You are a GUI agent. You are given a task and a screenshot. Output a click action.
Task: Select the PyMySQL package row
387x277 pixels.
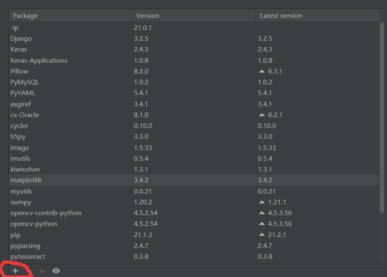coord(194,82)
